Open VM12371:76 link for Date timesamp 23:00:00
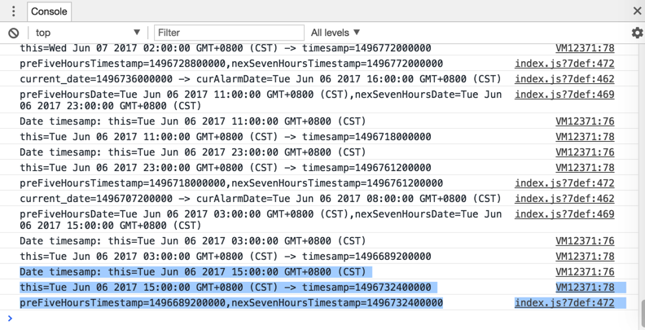The width and height of the screenshot is (645, 330). click(585, 152)
